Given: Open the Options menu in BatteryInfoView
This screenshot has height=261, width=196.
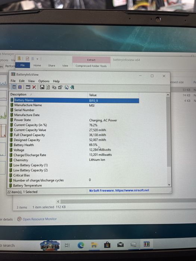Looking at the screenshot, I should pos(44,81).
